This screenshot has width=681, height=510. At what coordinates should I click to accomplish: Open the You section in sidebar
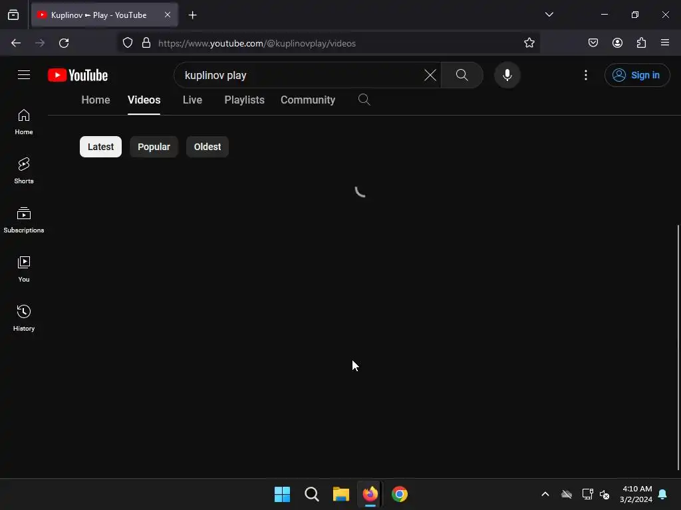coord(24,269)
